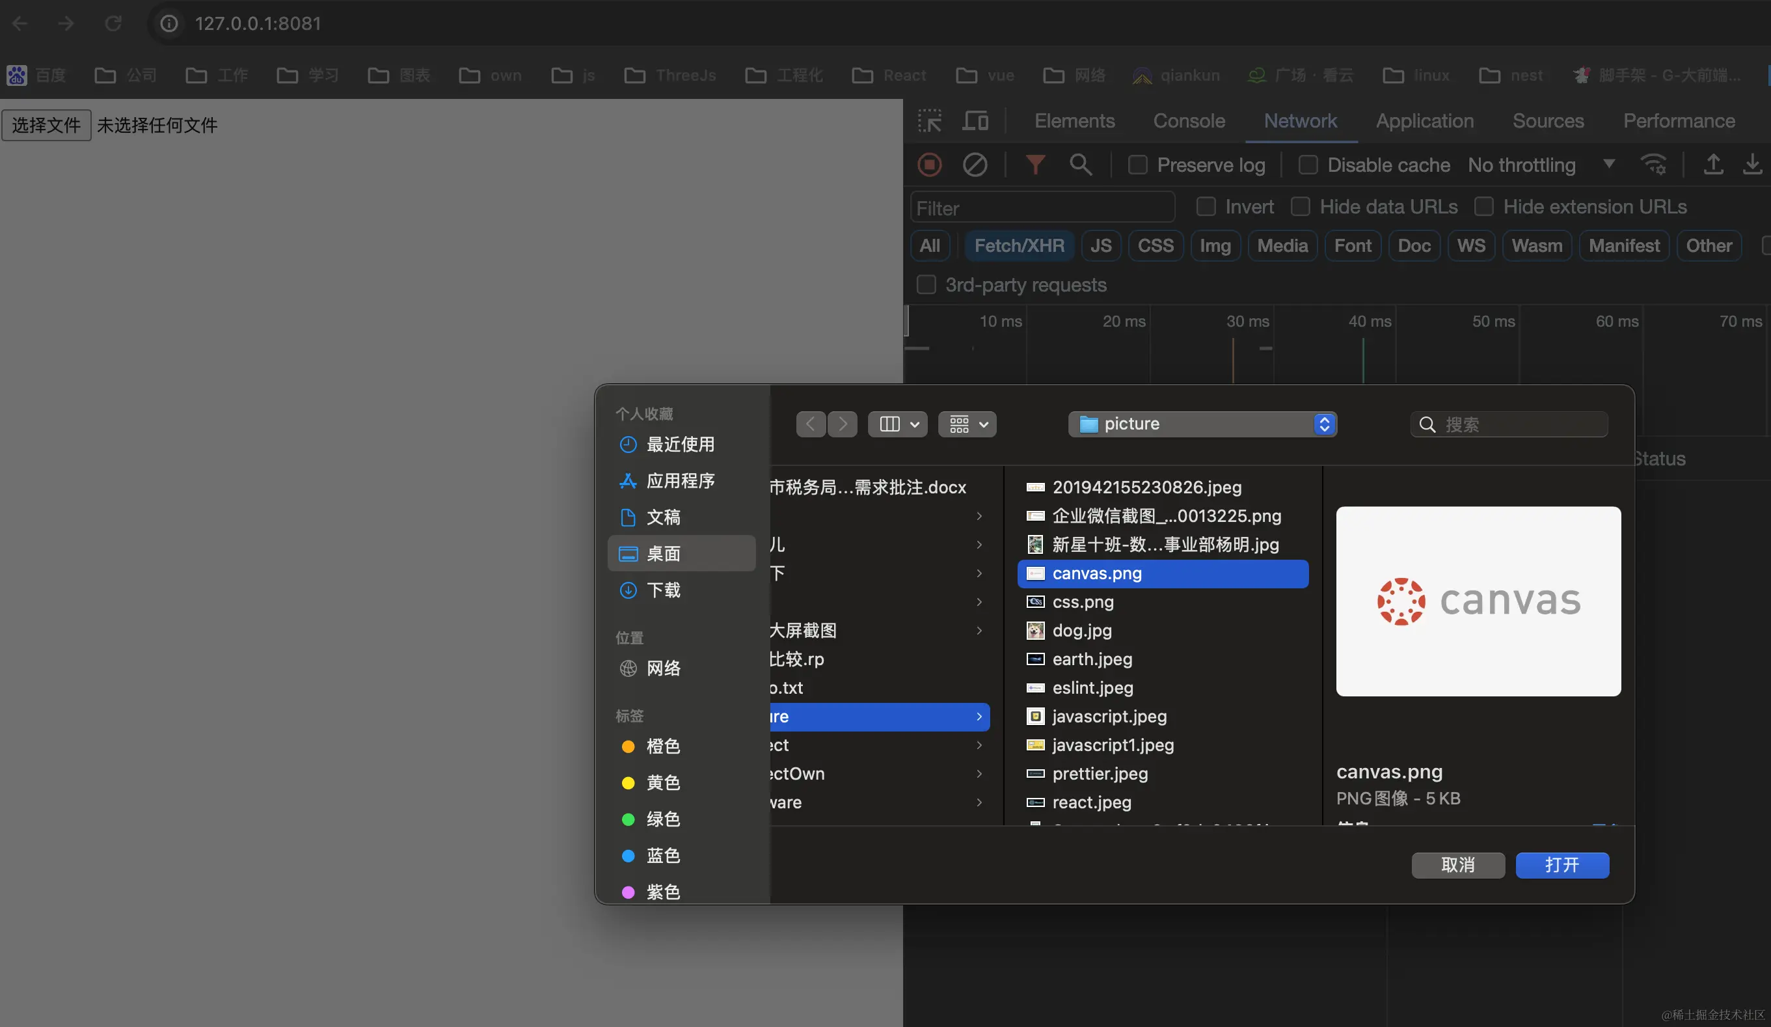This screenshot has width=1771, height=1027.
Task: Tick the 3rd-party requests checkbox
Action: click(x=926, y=284)
